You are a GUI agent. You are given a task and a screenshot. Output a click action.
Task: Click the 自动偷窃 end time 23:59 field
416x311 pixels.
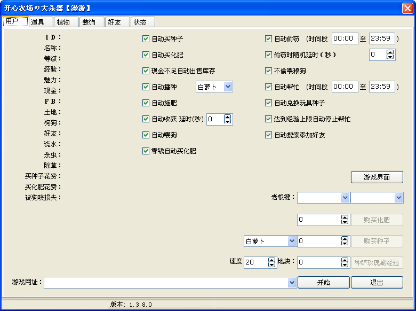tap(382, 38)
